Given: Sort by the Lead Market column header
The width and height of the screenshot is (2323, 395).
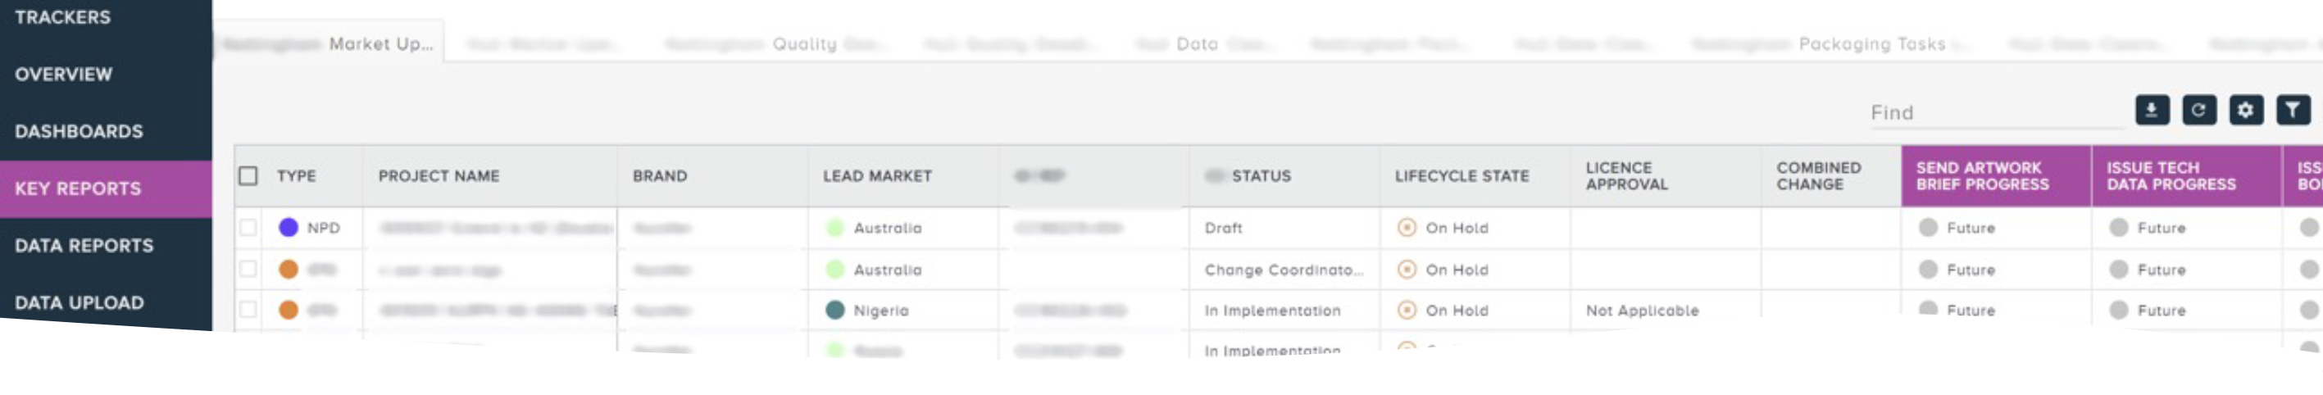Looking at the screenshot, I should (877, 176).
